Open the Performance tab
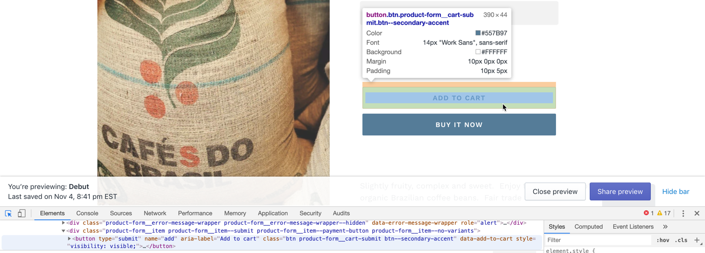The height and width of the screenshot is (253, 705). (195, 213)
